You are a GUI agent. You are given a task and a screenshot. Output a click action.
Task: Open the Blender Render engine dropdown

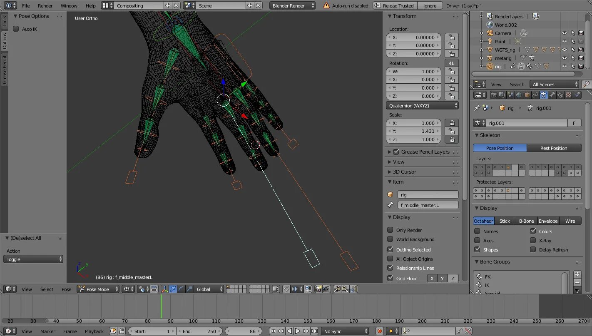293,5
